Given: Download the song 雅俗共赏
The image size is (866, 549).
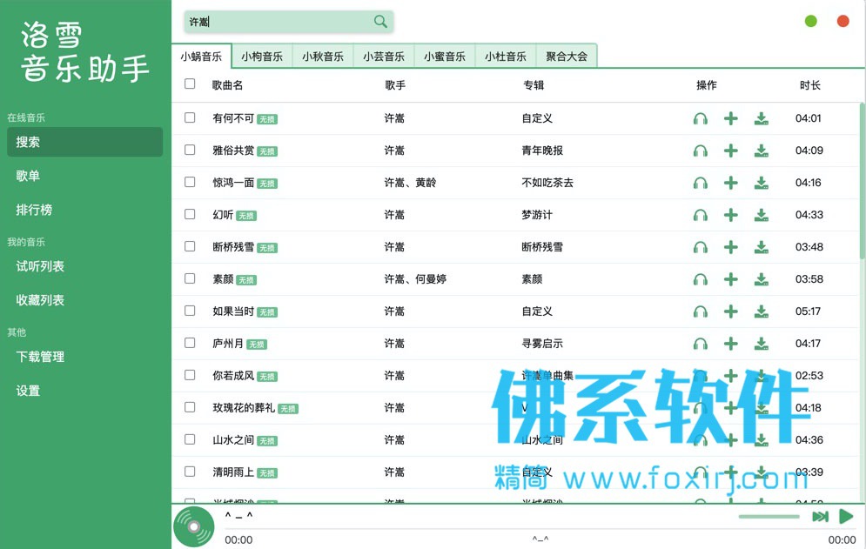Looking at the screenshot, I should pos(761,151).
